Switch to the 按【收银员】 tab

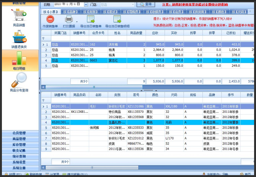coord(155,12)
